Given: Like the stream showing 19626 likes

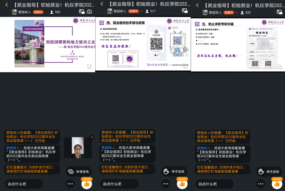Looking at the screenshot, I should tap(86, 184).
